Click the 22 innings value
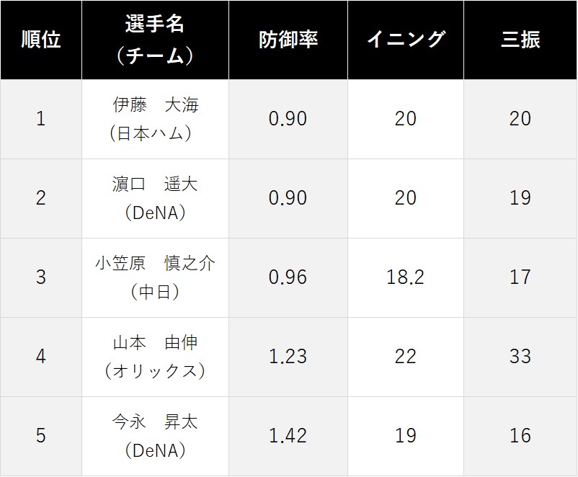Image resolution: width=578 pixels, height=477 pixels. click(x=406, y=357)
